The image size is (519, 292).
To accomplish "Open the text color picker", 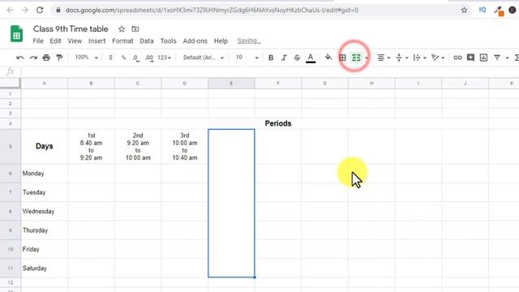I will [311, 58].
